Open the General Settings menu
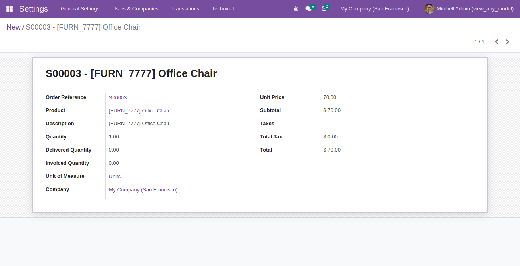The image size is (520, 266). click(80, 9)
